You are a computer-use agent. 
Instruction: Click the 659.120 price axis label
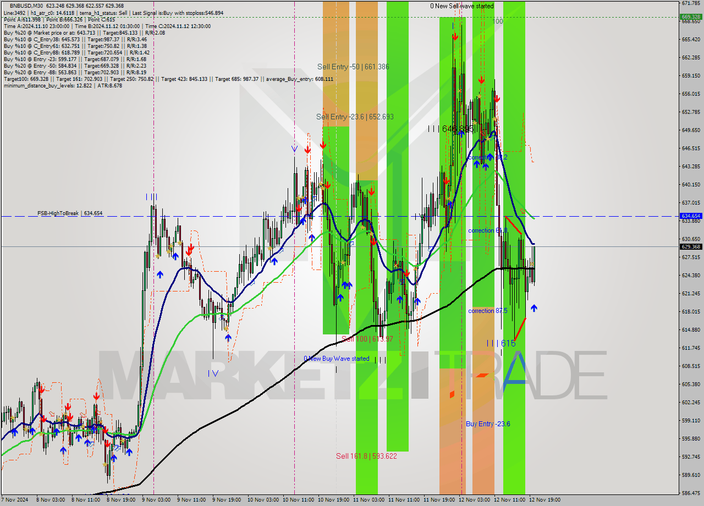pyautogui.click(x=691, y=76)
